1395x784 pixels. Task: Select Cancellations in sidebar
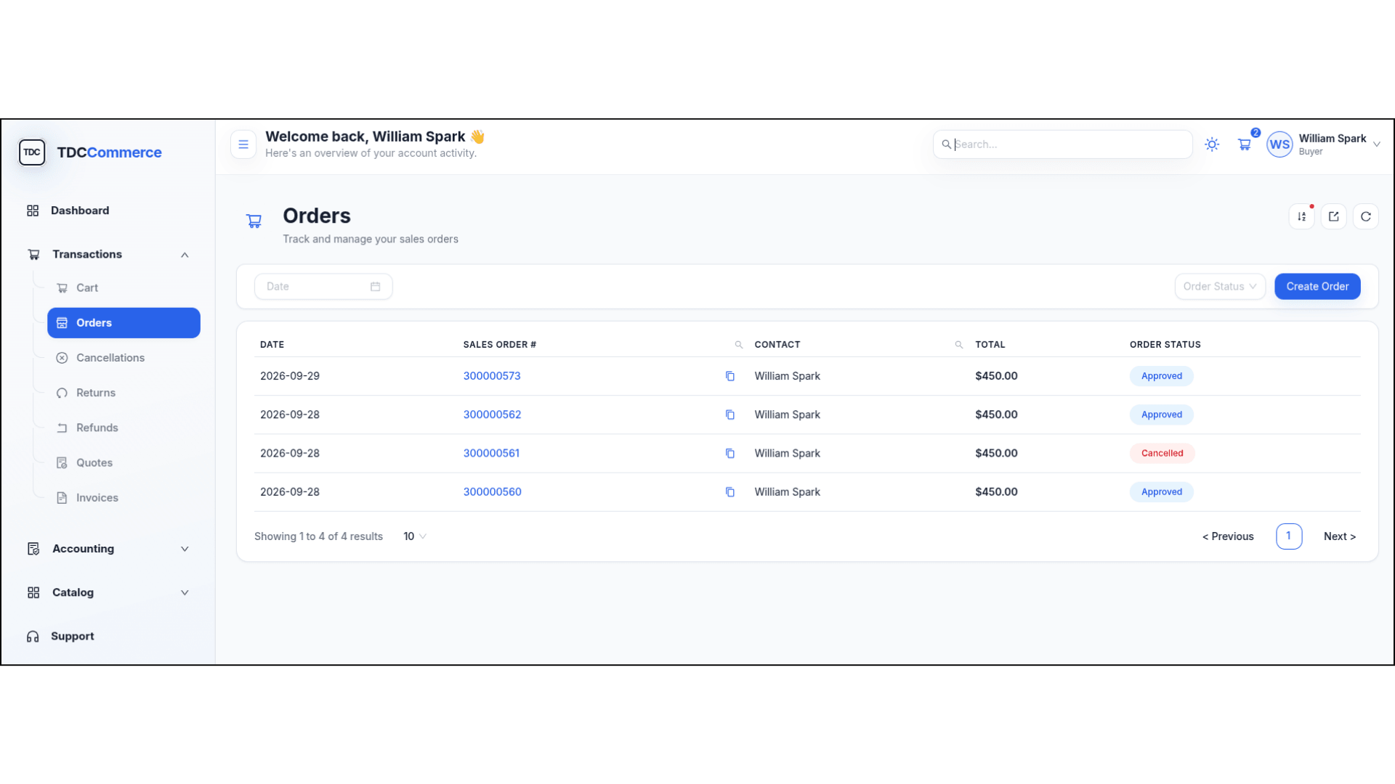click(124, 358)
